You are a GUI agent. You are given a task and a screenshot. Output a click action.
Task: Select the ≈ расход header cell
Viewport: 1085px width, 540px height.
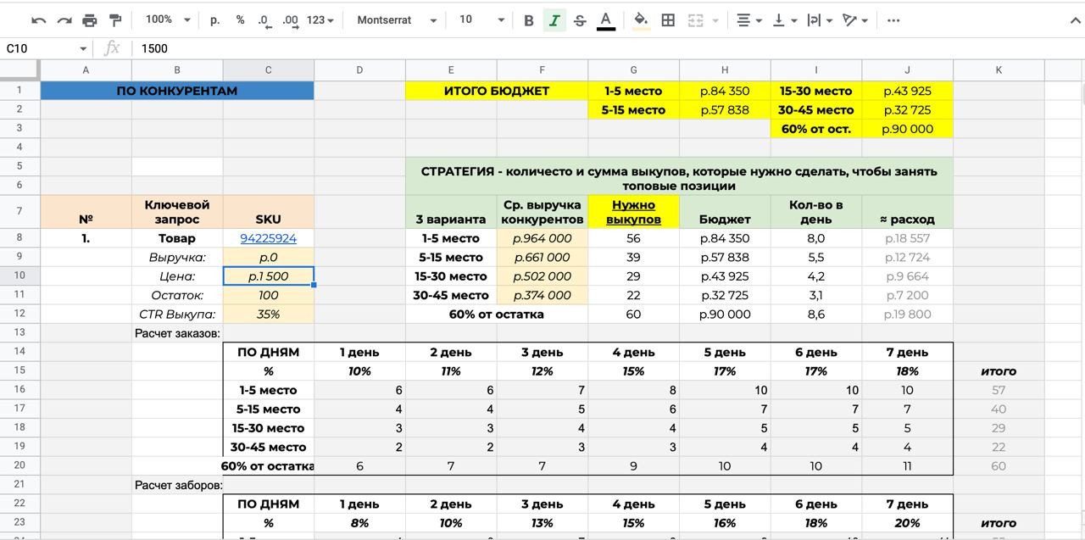[908, 212]
